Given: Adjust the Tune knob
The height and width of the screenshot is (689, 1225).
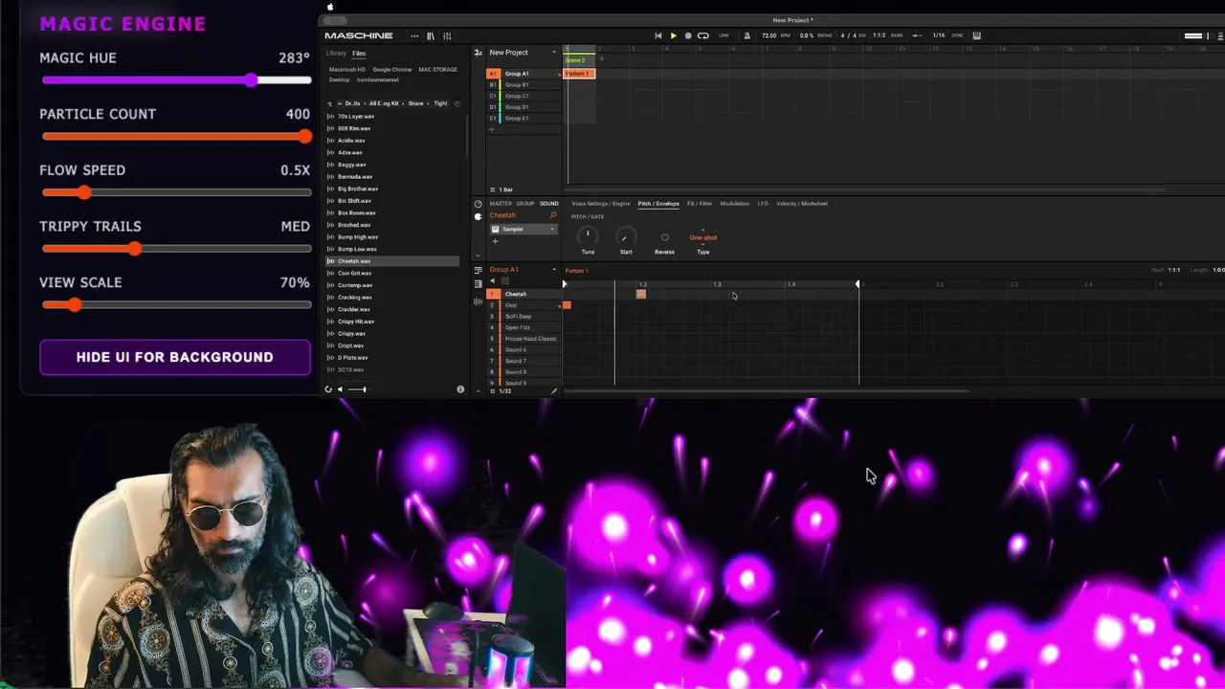Looking at the screenshot, I should [588, 237].
